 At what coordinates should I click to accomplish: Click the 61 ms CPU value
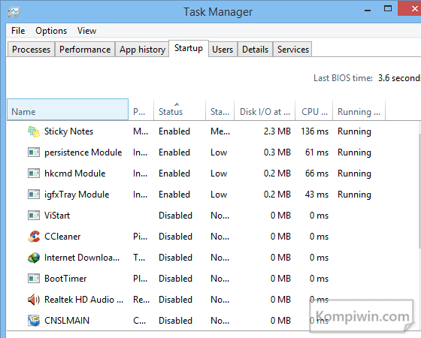pos(317,152)
